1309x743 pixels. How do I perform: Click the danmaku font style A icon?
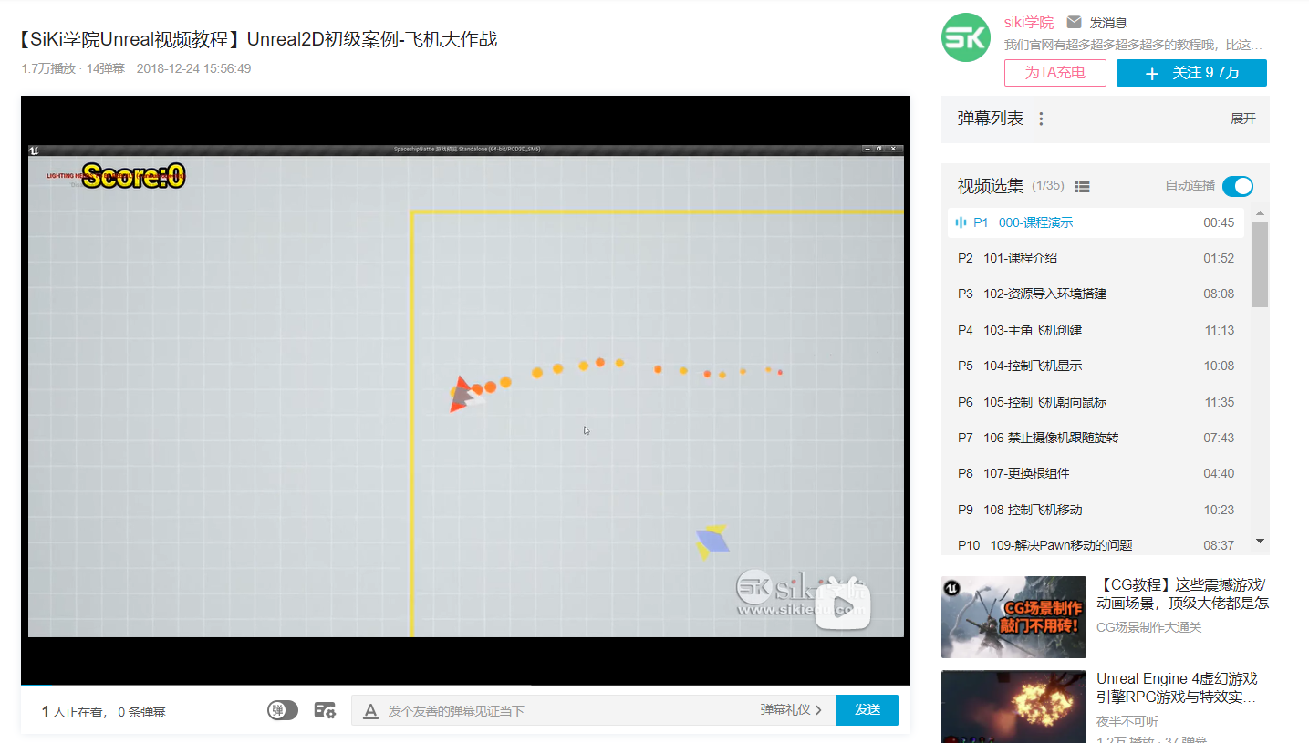click(370, 711)
